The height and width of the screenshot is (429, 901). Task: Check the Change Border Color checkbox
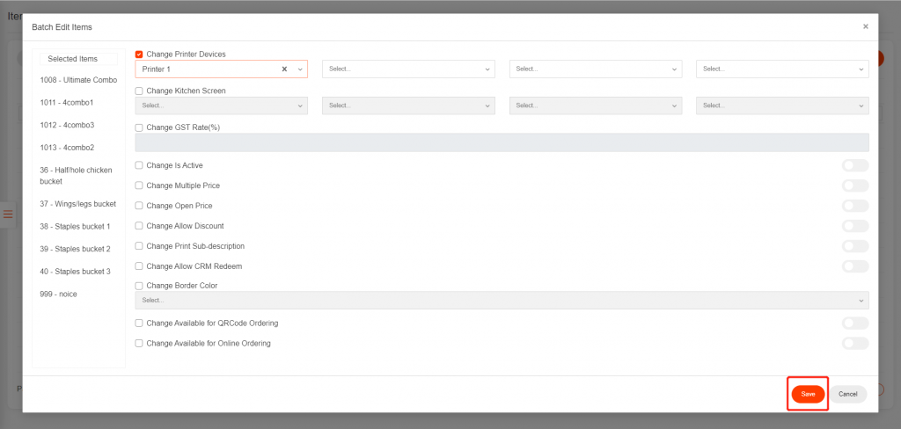coord(139,286)
